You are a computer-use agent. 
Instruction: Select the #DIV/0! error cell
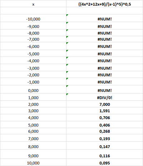[105, 97]
